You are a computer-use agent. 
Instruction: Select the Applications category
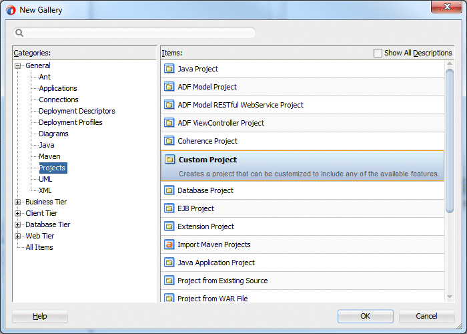58,88
